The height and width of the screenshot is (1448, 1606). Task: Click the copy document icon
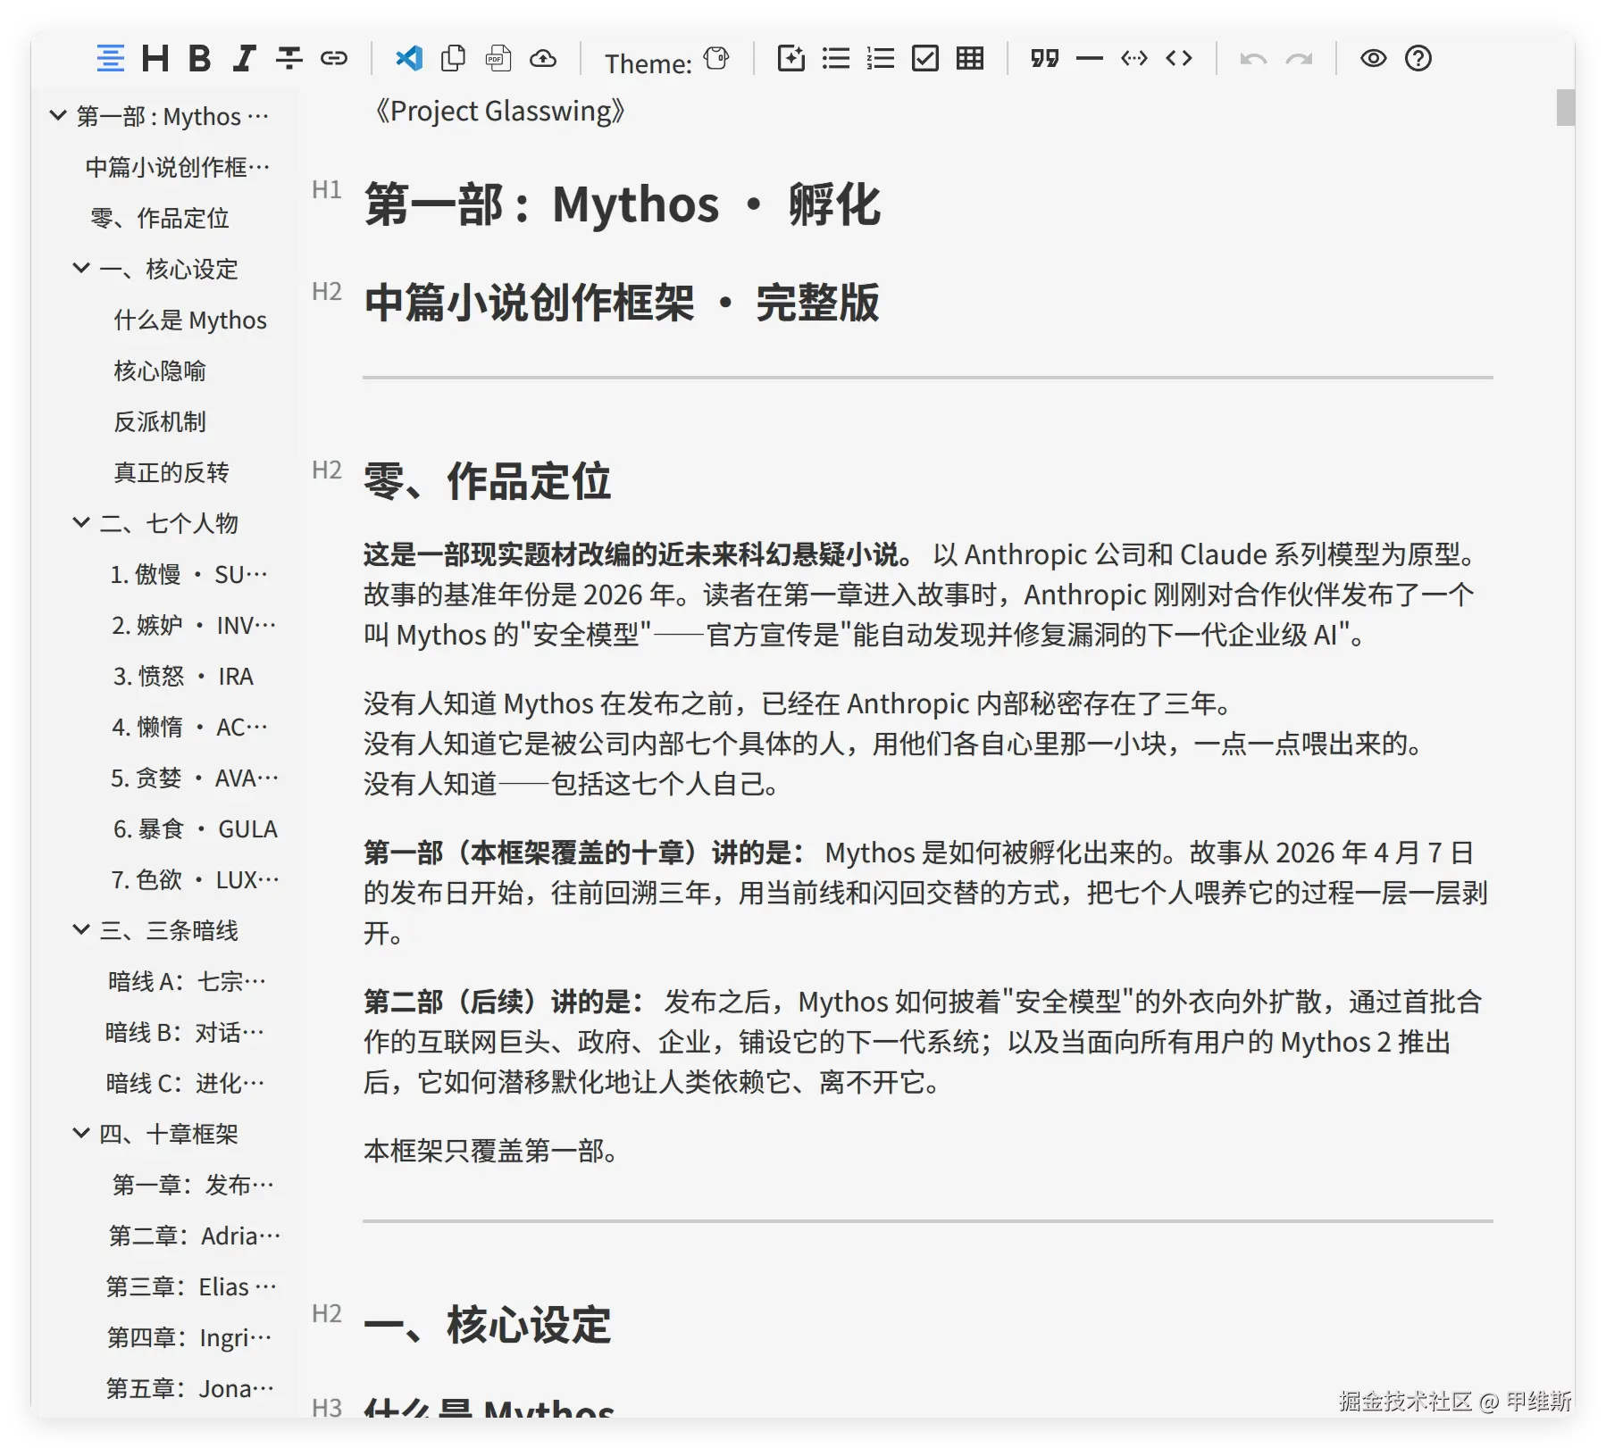[x=454, y=59]
